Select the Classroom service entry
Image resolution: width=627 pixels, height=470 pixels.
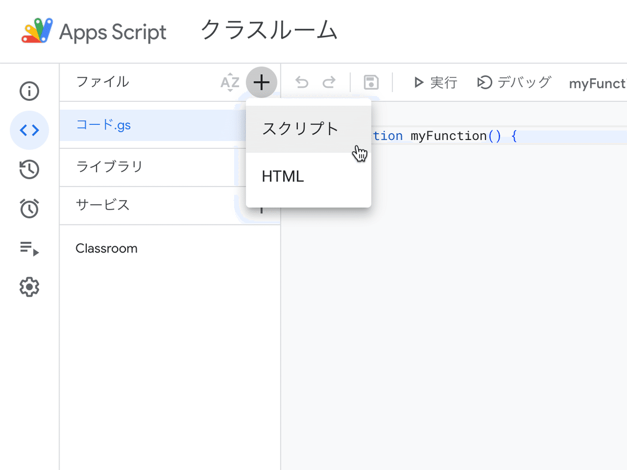pos(107,249)
